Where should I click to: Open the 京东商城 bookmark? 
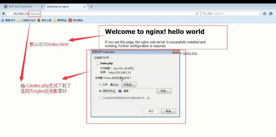pos(76,20)
